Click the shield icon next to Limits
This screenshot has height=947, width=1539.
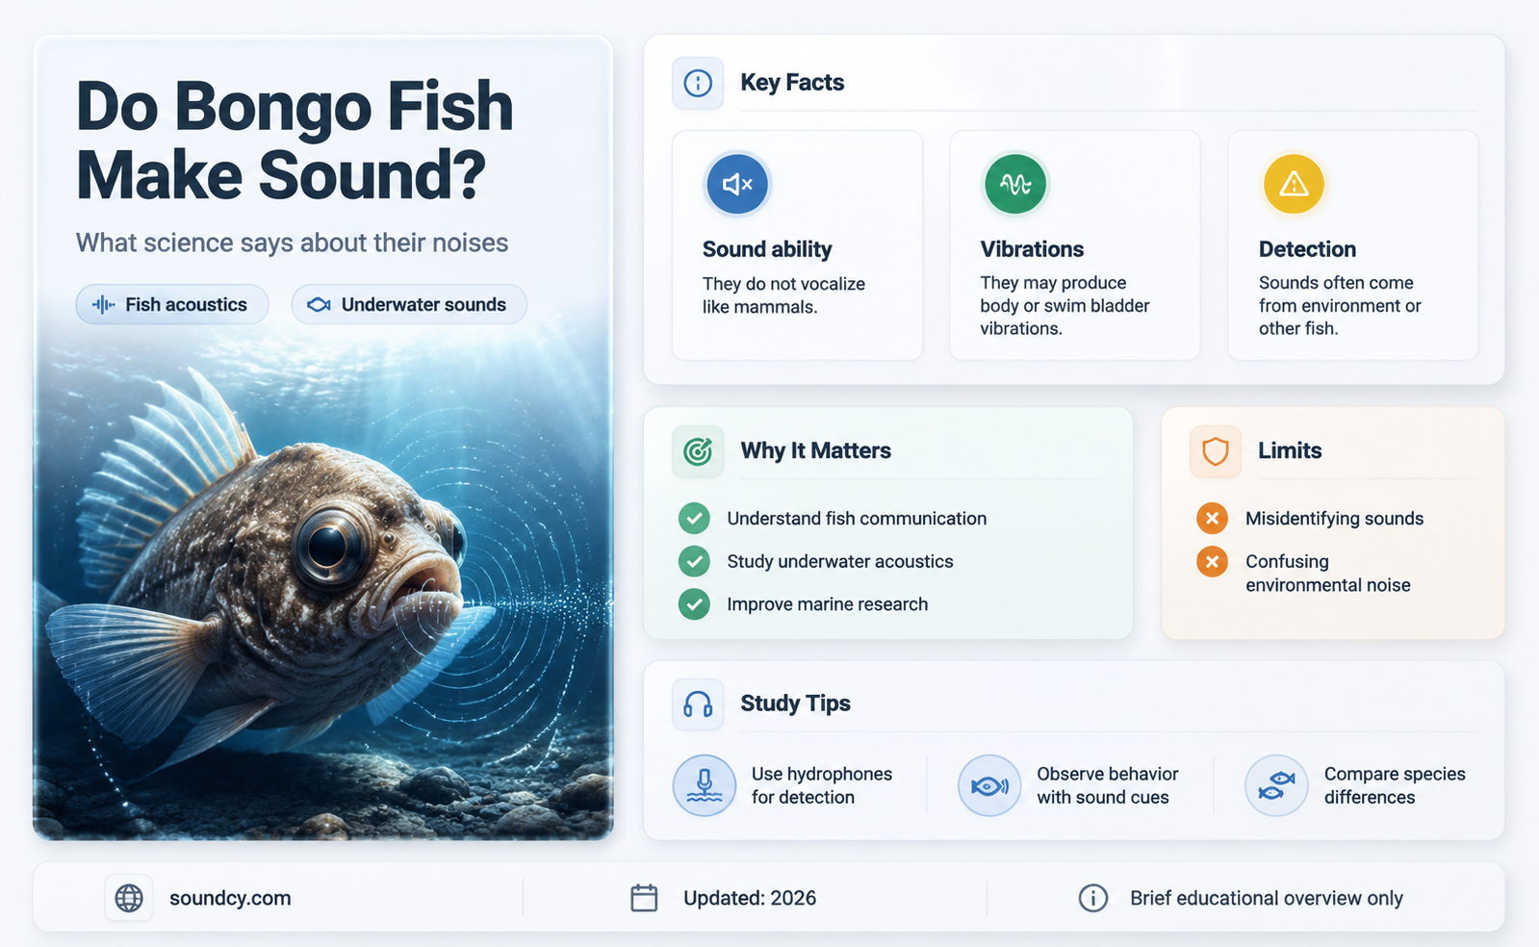(1216, 450)
